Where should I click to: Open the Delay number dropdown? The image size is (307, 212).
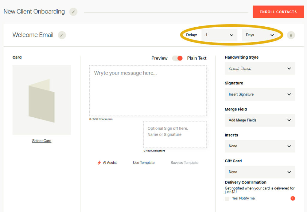(219, 35)
